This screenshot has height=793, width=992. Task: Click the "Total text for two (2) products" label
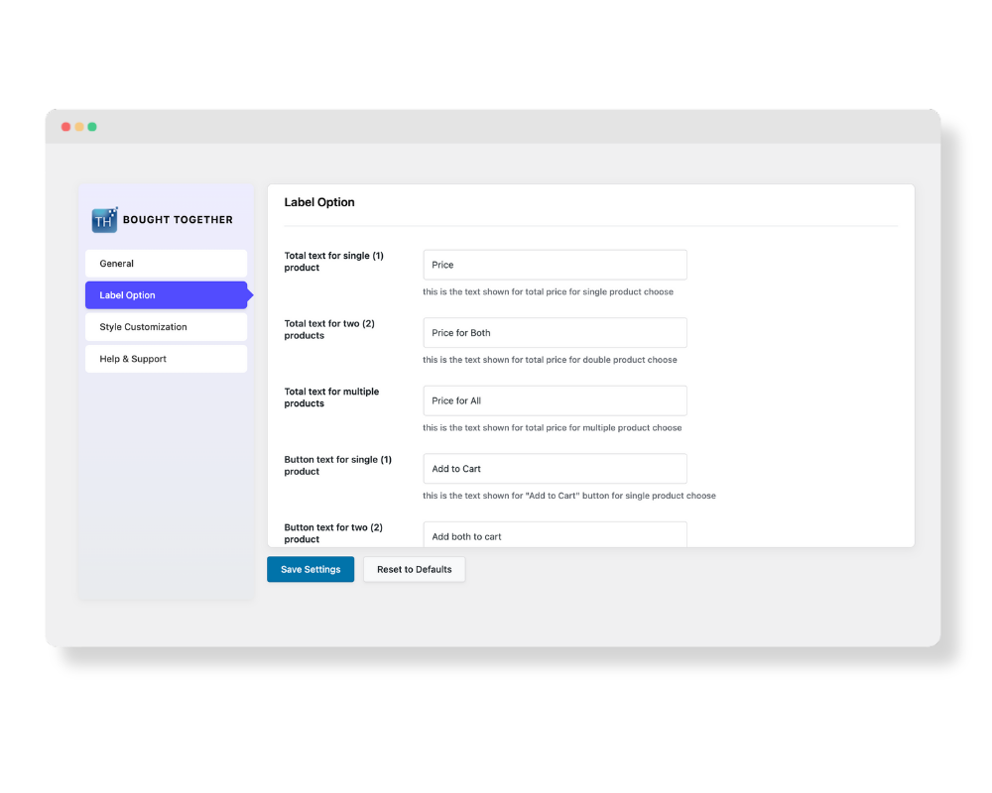click(329, 329)
